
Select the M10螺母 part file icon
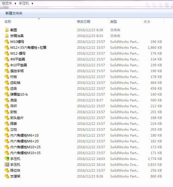coord(7,42)
